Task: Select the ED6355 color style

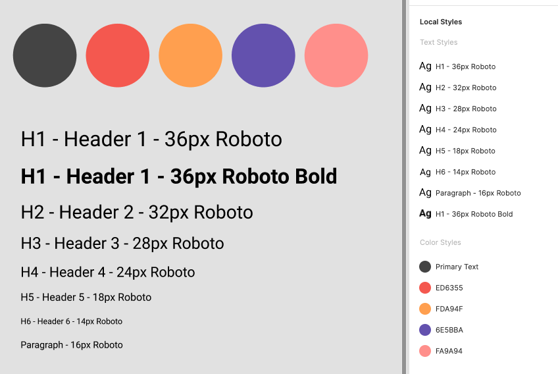Action: (x=441, y=288)
